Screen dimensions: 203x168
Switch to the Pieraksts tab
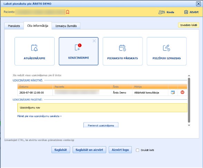click(14, 26)
